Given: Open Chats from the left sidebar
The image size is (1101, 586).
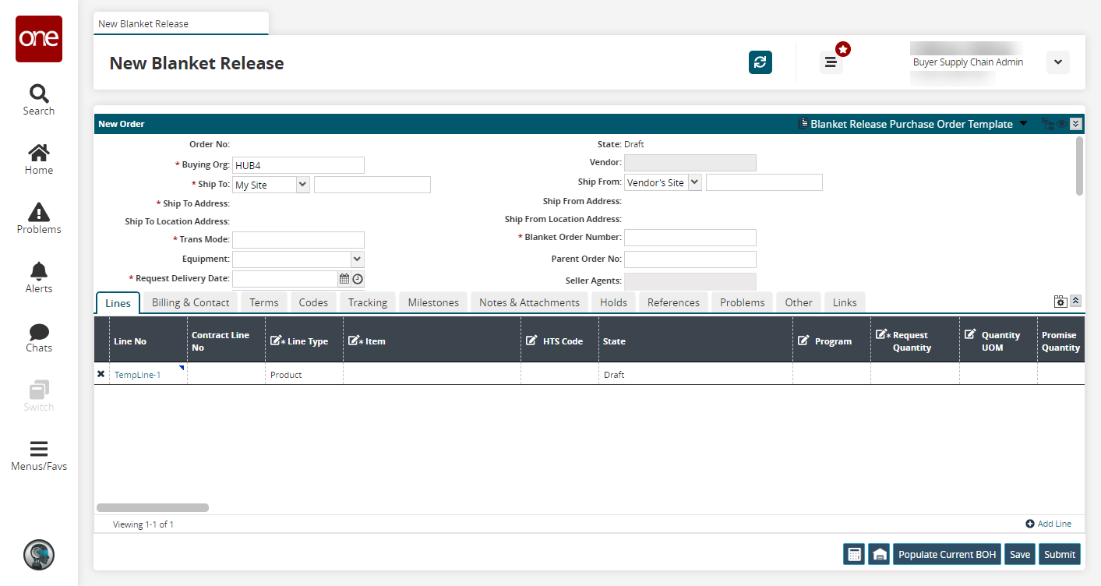Looking at the screenshot, I should pos(39,337).
